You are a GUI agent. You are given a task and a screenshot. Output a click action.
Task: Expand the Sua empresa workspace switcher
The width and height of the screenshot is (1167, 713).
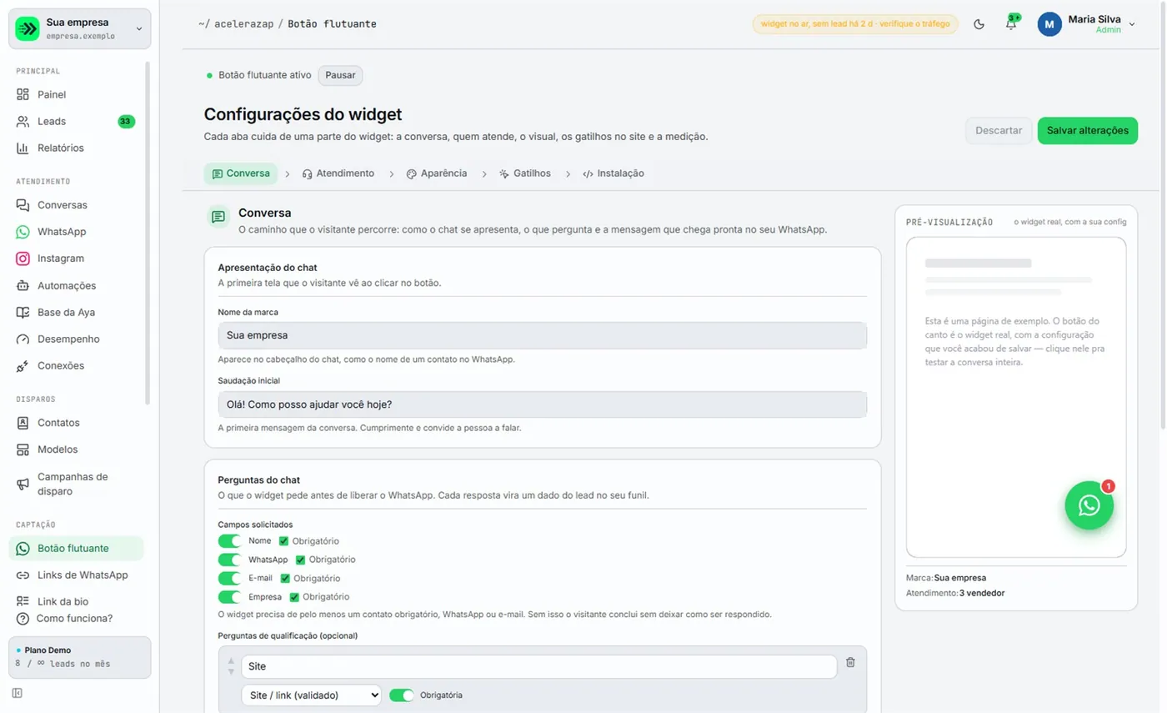tap(80, 29)
